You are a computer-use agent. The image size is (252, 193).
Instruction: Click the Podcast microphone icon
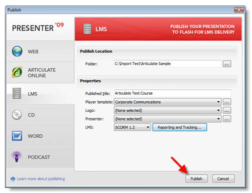point(16,157)
